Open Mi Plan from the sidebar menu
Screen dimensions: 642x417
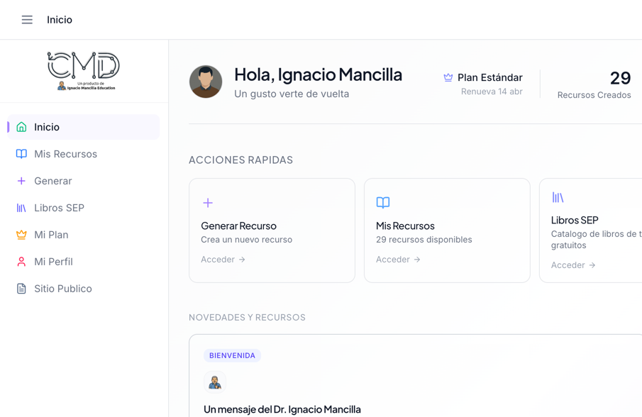pyautogui.click(x=51, y=235)
